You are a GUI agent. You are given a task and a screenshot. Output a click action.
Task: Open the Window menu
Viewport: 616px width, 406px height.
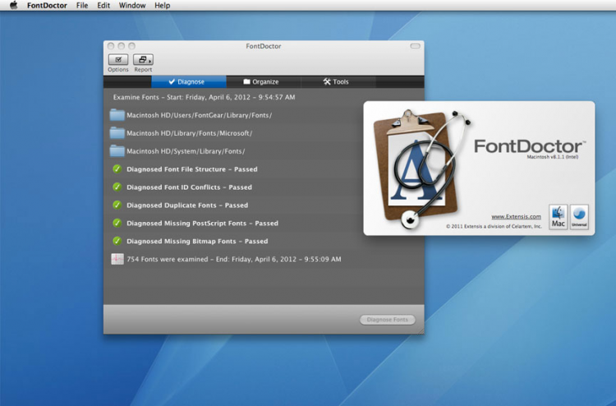pyautogui.click(x=132, y=6)
